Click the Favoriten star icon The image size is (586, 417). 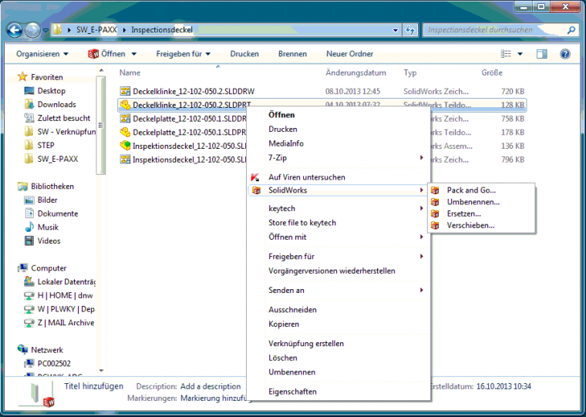click(22, 77)
